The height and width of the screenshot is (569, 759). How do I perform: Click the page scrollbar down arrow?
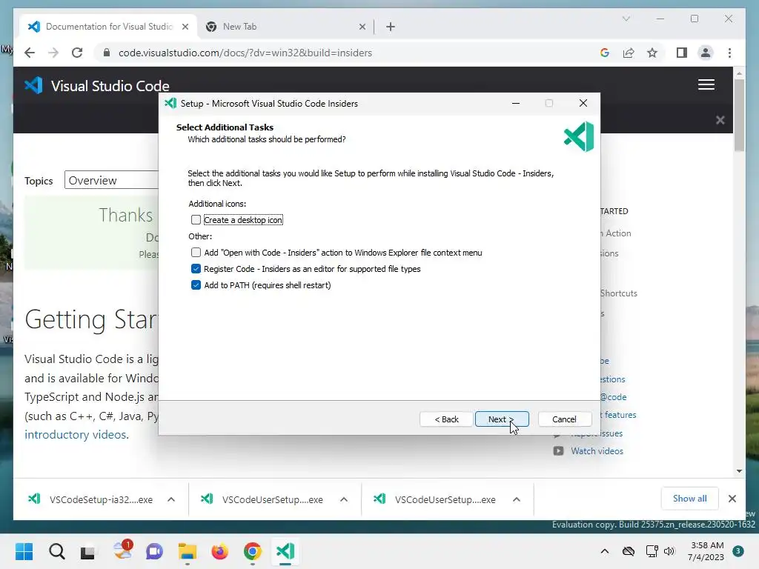[739, 470]
